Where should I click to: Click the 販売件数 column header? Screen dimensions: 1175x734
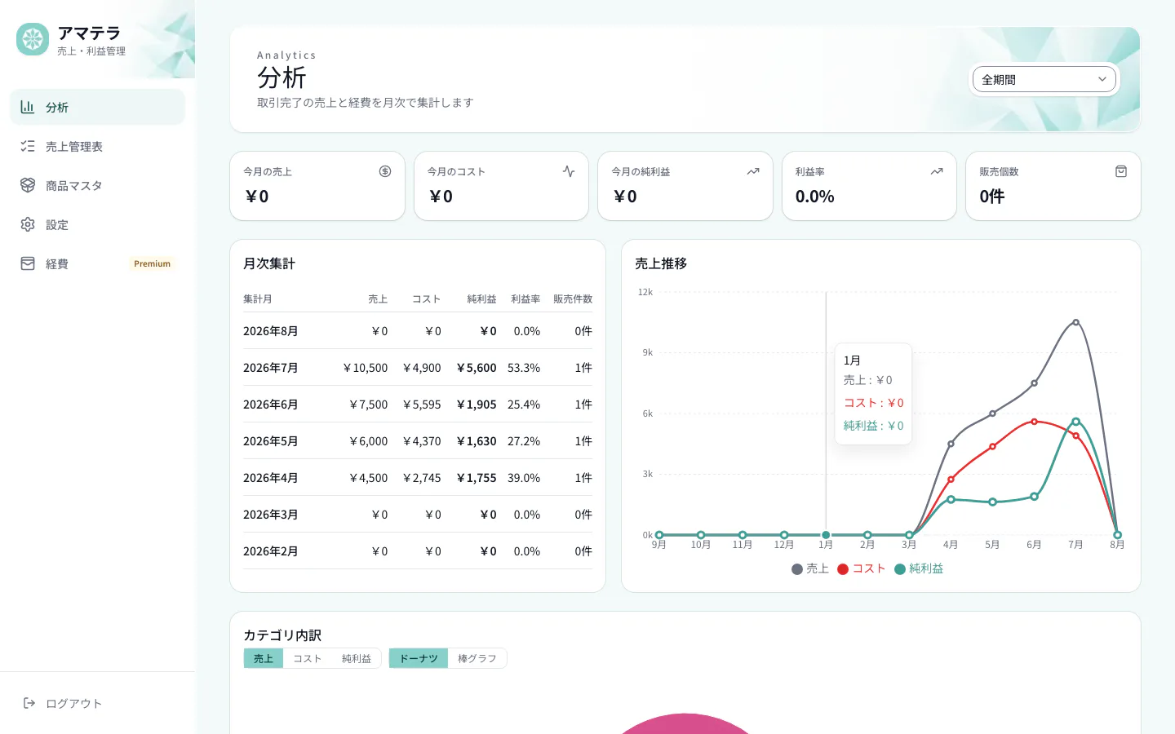(x=573, y=299)
